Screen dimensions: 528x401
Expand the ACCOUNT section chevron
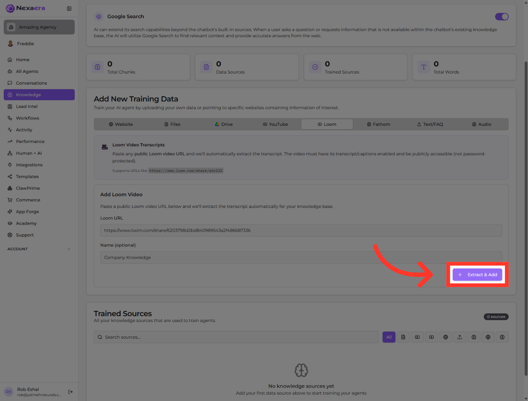click(69, 249)
